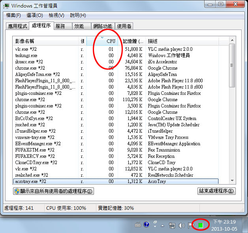The width and height of the screenshot is (248, 233).
Task: Click the process list scrollbar thumb
Action: 232,65
